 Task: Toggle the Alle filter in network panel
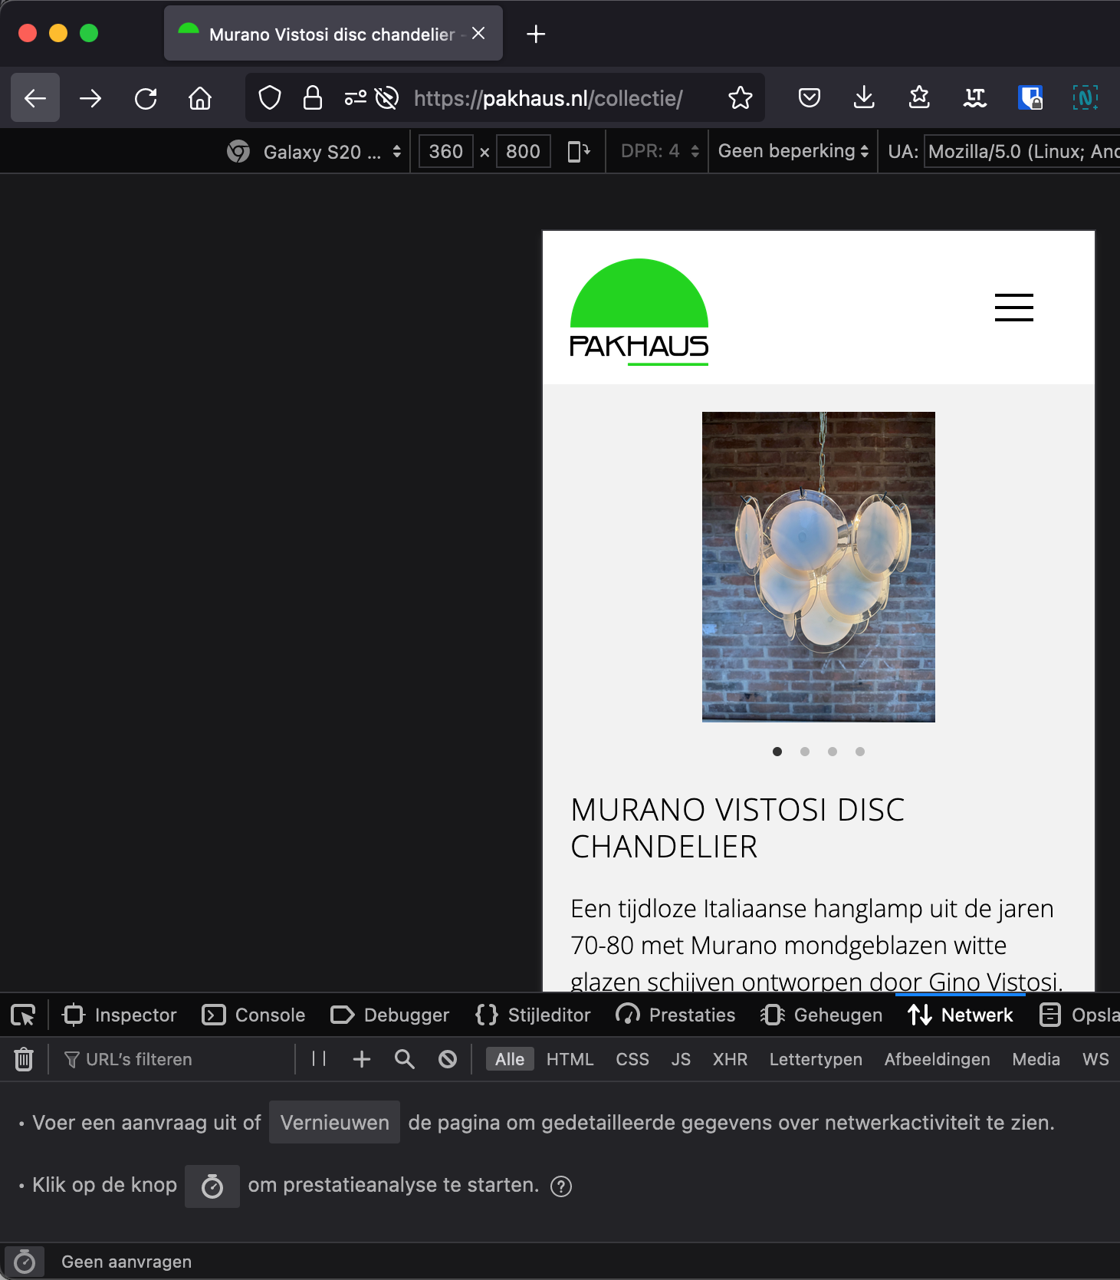click(x=510, y=1059)
